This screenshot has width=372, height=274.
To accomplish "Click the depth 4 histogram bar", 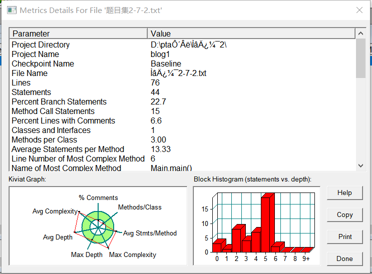I will tap(256, 240).
